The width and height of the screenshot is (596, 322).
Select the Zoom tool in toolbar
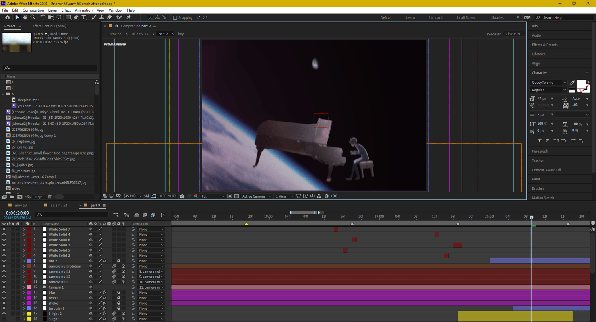pos(33,17)
